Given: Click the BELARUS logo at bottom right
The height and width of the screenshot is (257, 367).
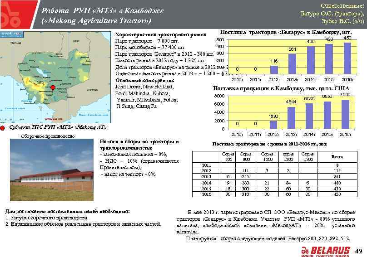Looking at the screenshot, I should pyautogui.click(x=326, y=252).
